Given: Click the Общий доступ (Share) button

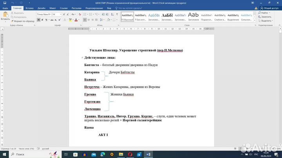Looking at the screenshot, I should (269, 8).
